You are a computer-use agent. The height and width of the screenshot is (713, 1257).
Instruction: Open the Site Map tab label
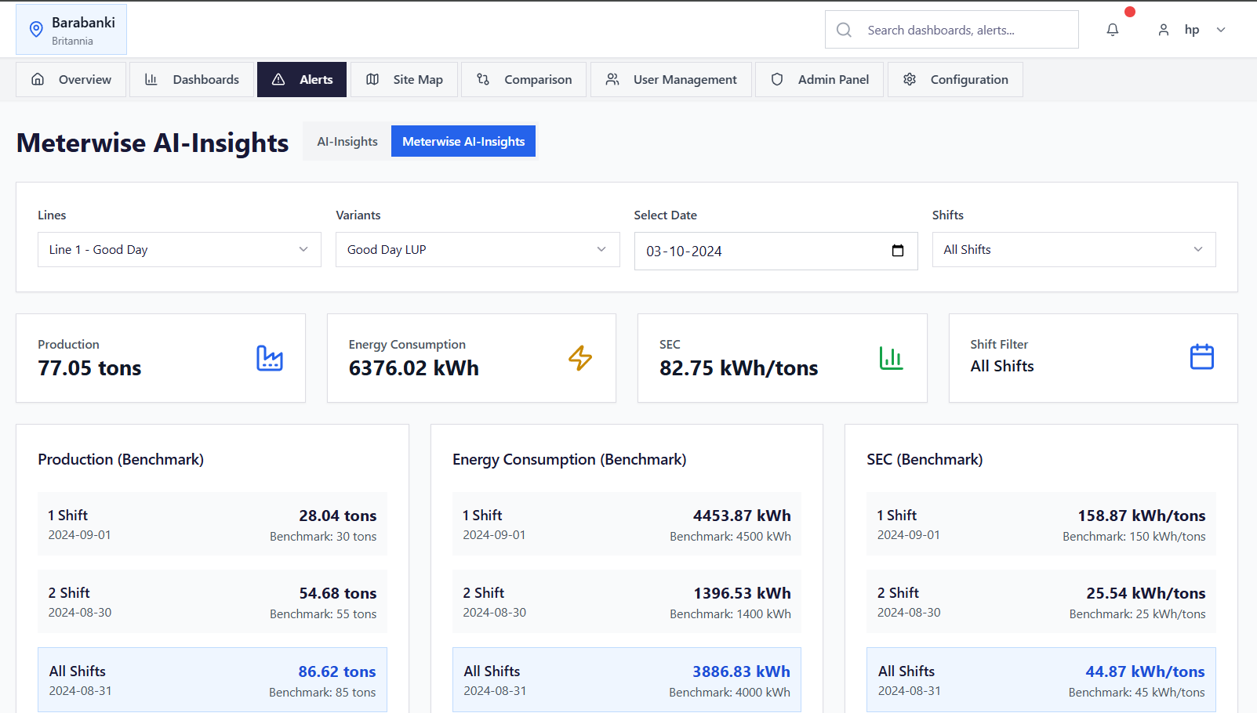[418, 79]
